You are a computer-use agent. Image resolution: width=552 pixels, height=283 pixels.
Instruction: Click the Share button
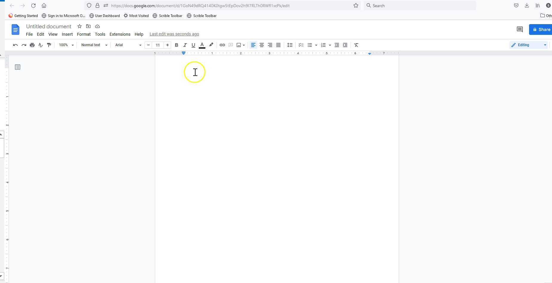tap(541, 29)
